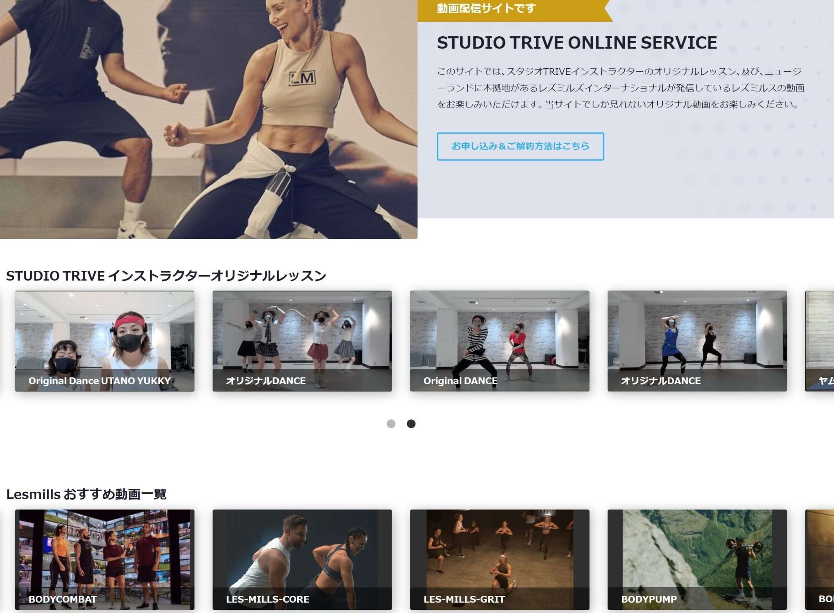Open the partially visible ヤム card at right edge

(x=820, y=341)
